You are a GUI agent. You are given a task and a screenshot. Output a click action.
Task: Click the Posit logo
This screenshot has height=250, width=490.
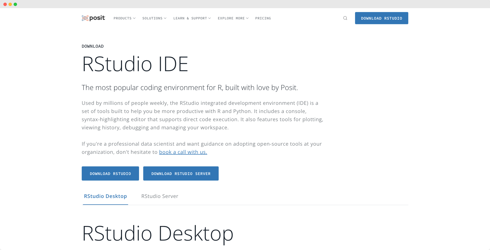click(x=93, y=18)
